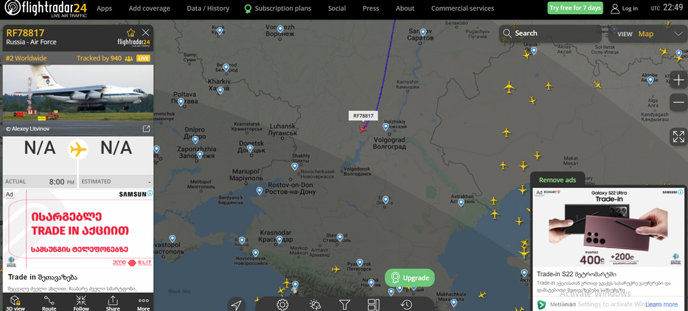Screen dimensions: 688x311
Task: Open the weather layers icon
Action: click(314, 304)
